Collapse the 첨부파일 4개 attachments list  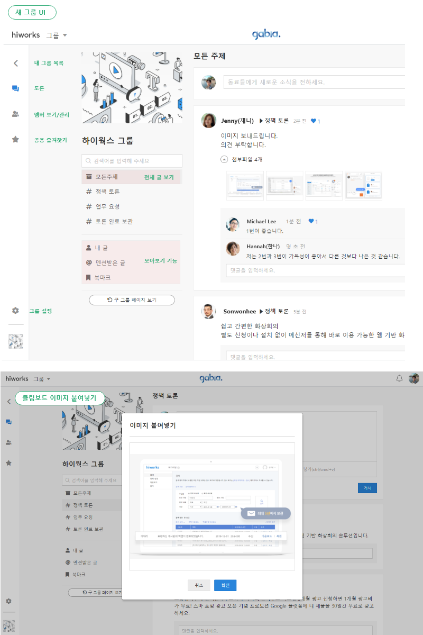click(x=224, y=159)
